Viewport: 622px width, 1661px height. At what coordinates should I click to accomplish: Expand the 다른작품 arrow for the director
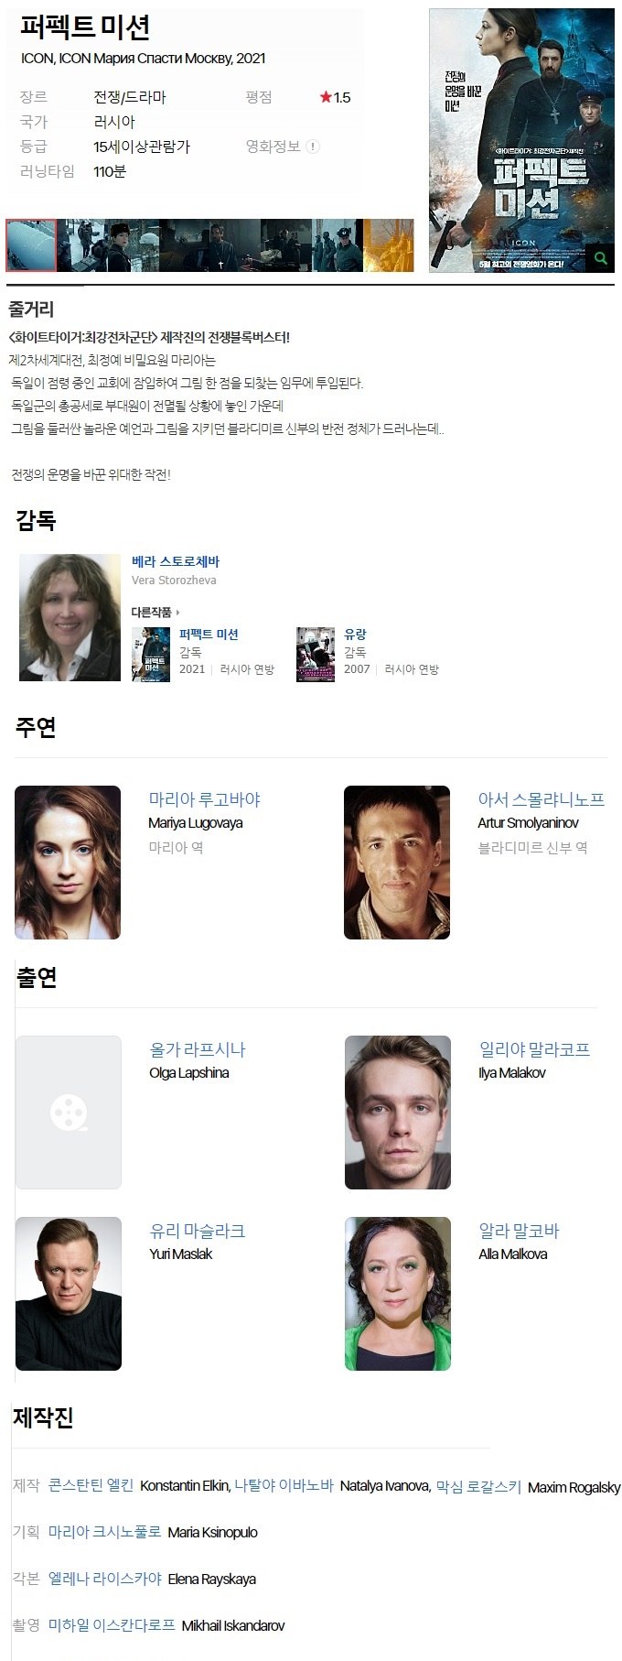click(178, 613)
